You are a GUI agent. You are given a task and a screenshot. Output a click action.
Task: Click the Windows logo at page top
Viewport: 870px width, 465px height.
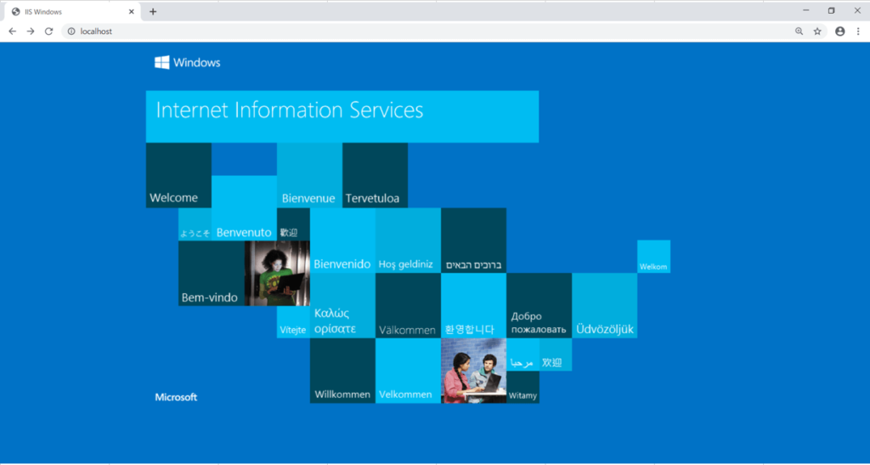point(187,62)
